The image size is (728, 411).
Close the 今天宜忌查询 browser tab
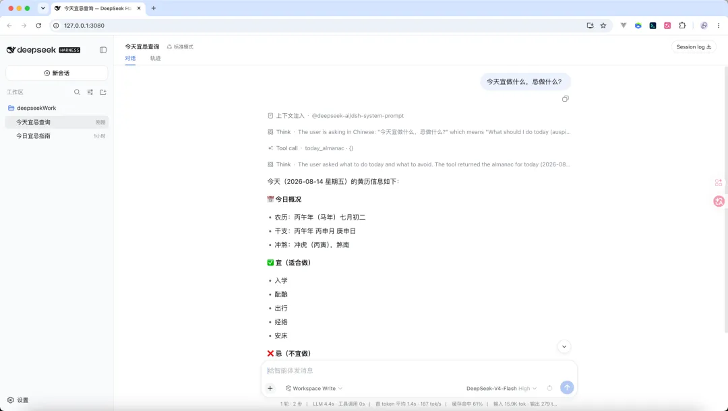click(x=139, y=8)
